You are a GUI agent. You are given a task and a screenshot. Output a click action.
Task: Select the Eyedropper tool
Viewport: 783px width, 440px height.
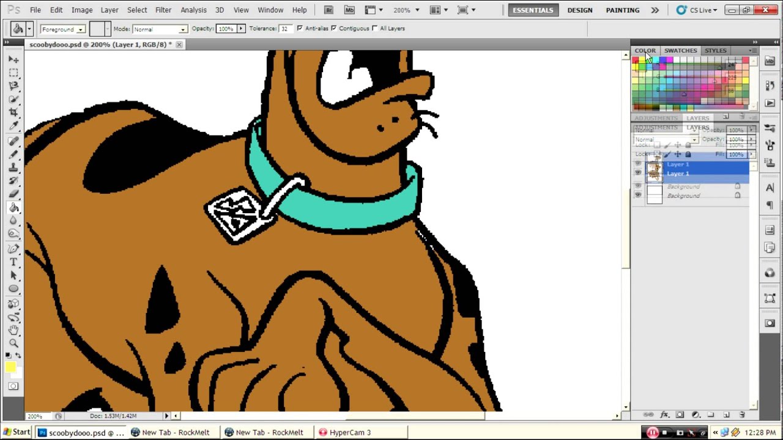click(13, 127)
